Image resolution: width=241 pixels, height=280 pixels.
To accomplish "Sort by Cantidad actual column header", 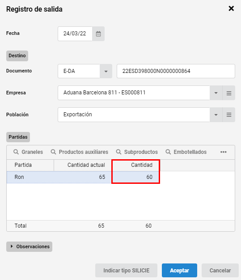I will click(x=83, y=165).
